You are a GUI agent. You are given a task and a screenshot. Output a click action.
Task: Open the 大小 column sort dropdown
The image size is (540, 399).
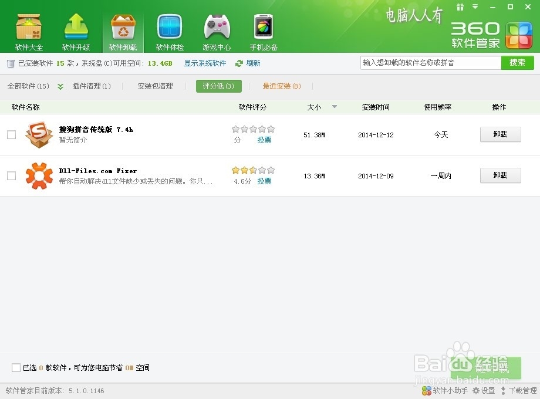pyautogui.click(x=335, y=107)
